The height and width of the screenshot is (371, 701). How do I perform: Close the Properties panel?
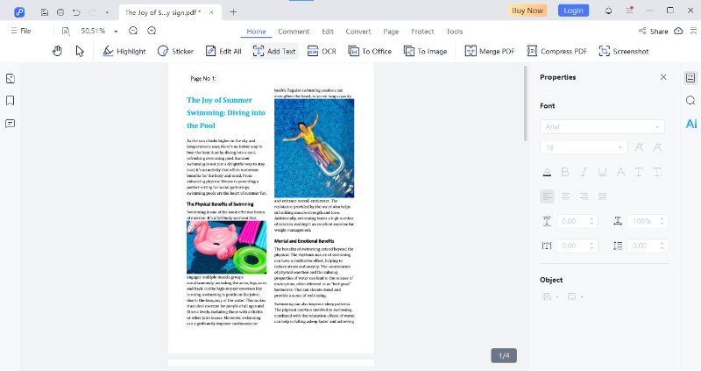(663, 77)
